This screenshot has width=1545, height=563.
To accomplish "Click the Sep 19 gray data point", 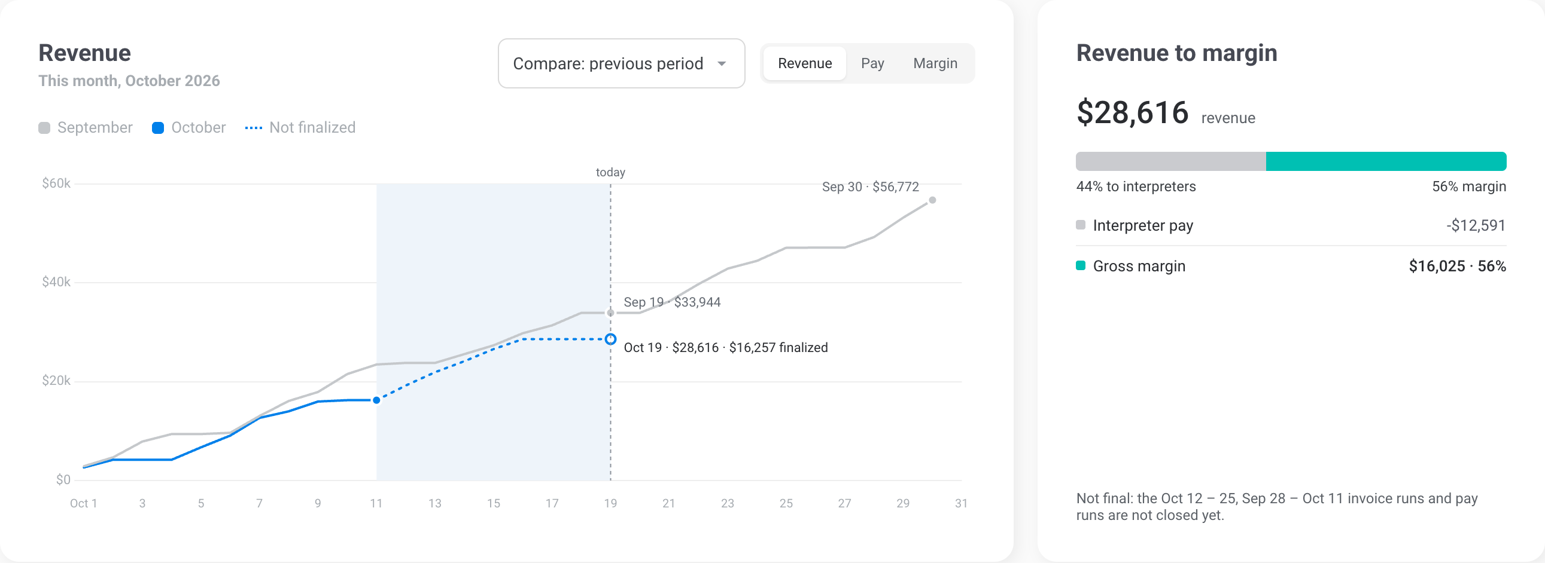I will tap(610, 313).
